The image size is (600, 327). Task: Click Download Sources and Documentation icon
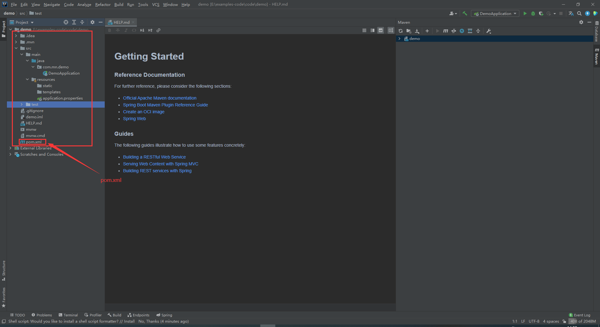pyautogui.click(x=417, y=31)
